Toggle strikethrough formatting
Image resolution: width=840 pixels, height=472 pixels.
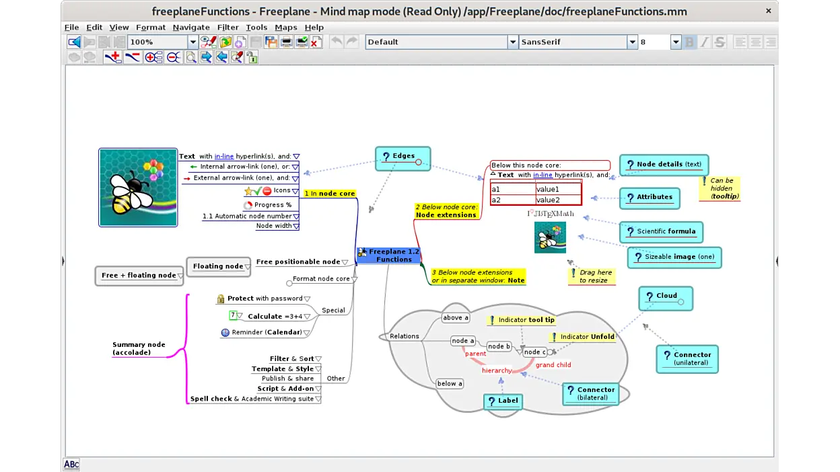click(720, 42)
